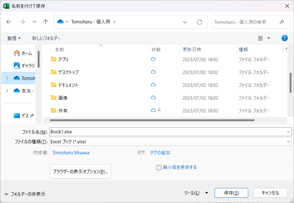
Task: Open the recent locations chevron
Action: (x=34, y=22)
